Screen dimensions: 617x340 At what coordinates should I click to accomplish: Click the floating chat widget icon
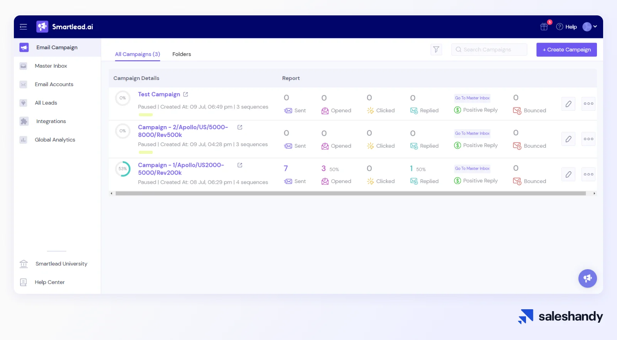587,278
